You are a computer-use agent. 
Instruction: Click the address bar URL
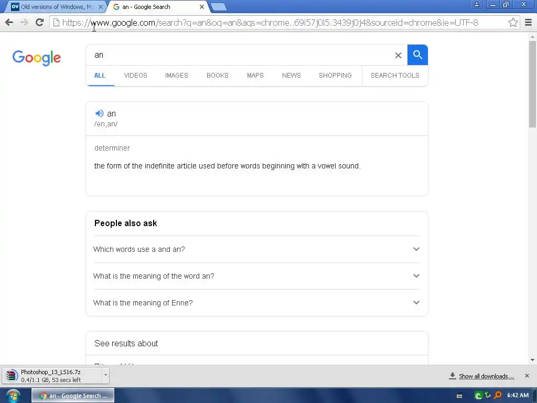(270, 23)
